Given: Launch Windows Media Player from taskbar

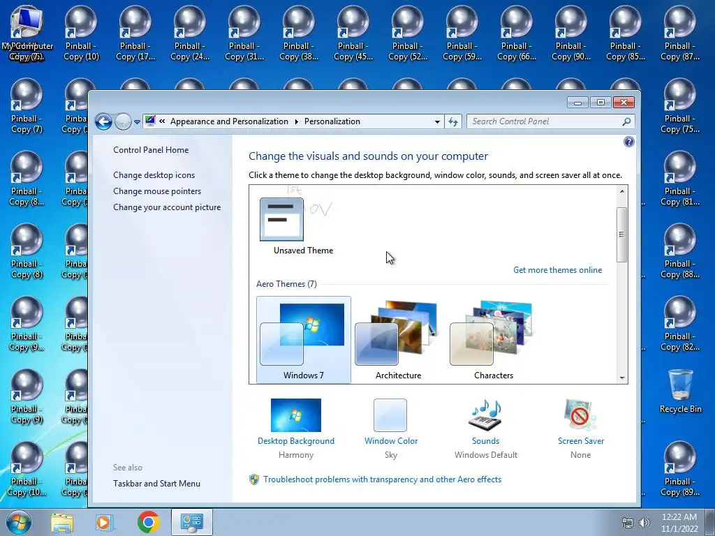Looking at the screenshot, I should coord(104,523).
